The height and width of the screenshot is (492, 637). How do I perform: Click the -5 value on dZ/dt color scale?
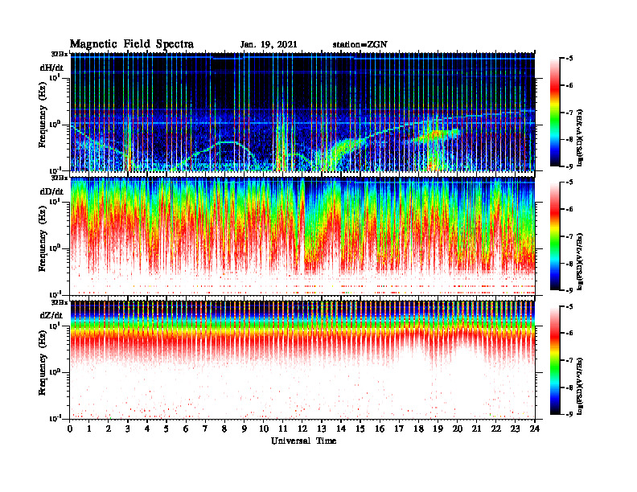(x=569, y=306)
